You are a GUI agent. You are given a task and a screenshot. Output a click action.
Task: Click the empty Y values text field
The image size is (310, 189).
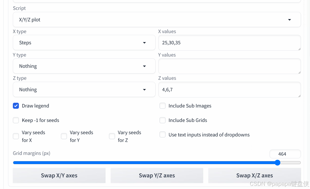(230, 66)
